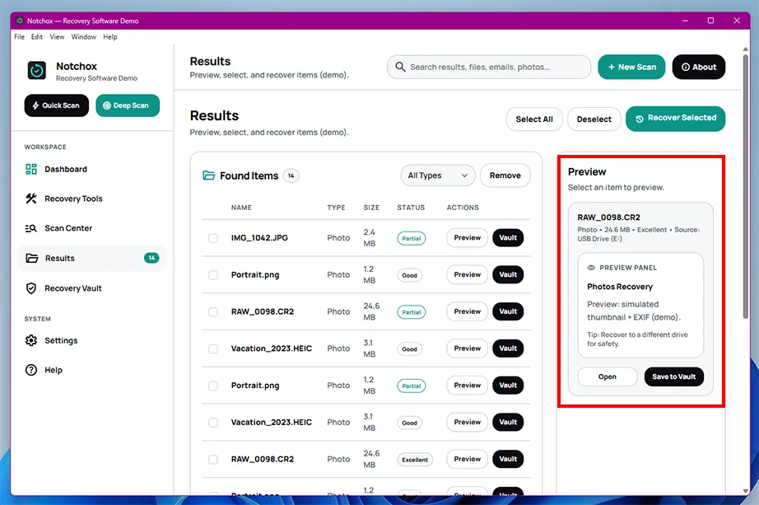Click the scrollbar down arrow at bottom right
Viewport: 759px width, 505px height.
746,491
